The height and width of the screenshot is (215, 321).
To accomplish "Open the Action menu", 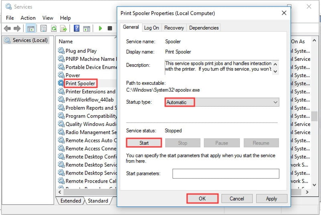I will pyautogui.click(x=28, y=18).
